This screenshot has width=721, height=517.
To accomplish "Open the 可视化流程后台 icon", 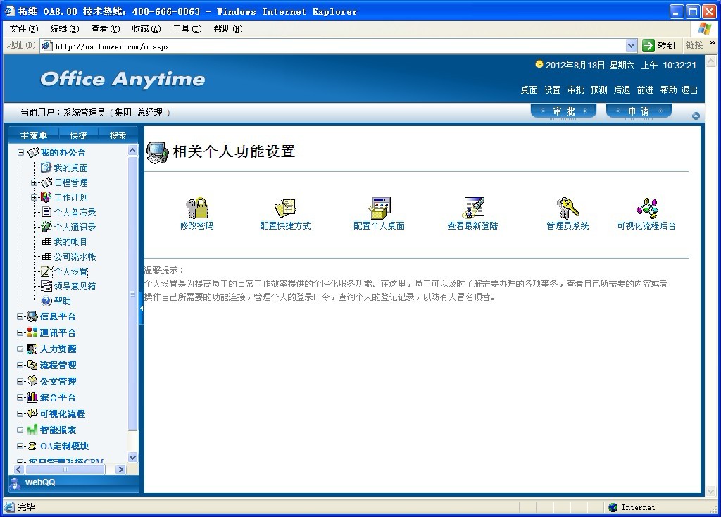I will (x=646, y=208).
